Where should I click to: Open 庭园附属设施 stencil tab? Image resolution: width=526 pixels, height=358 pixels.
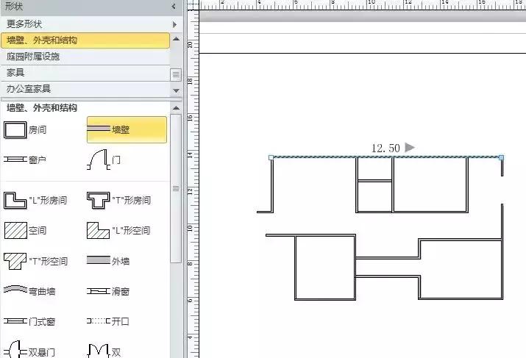coord(85,57)
